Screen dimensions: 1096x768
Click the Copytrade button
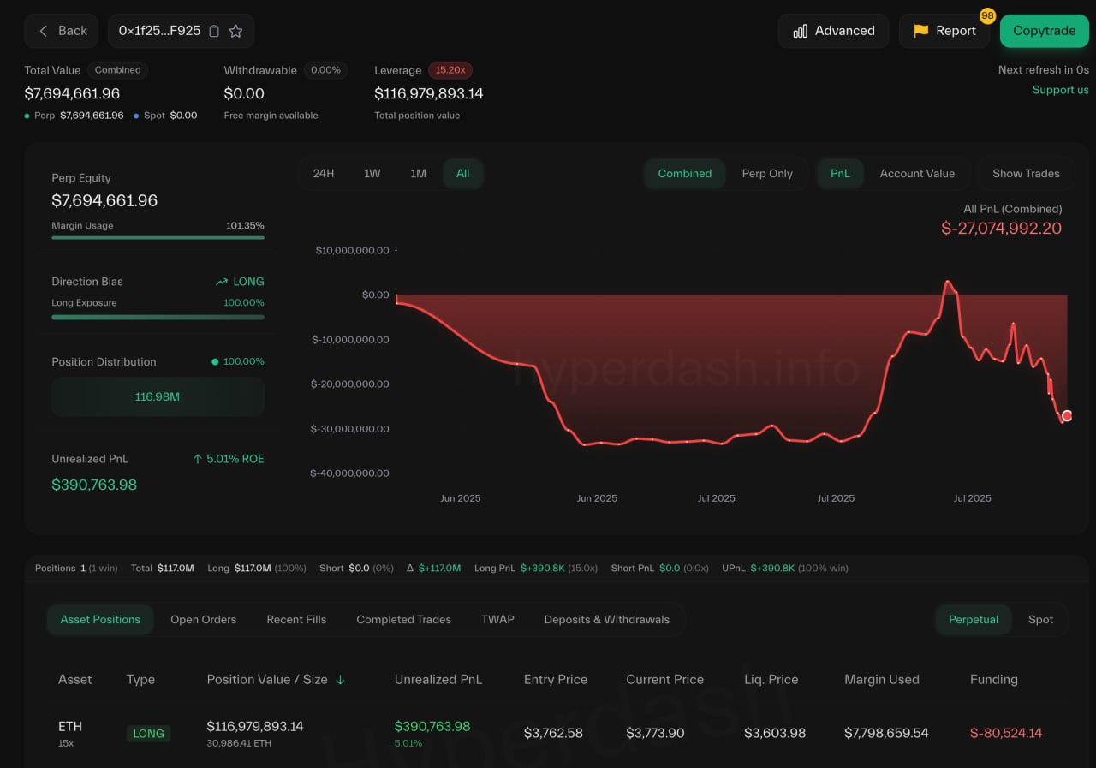coord(1045,31)
